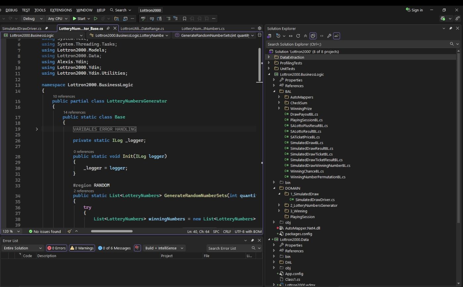Toggle the 0 Warnings filter in Error List

click(x=82, y=248)
